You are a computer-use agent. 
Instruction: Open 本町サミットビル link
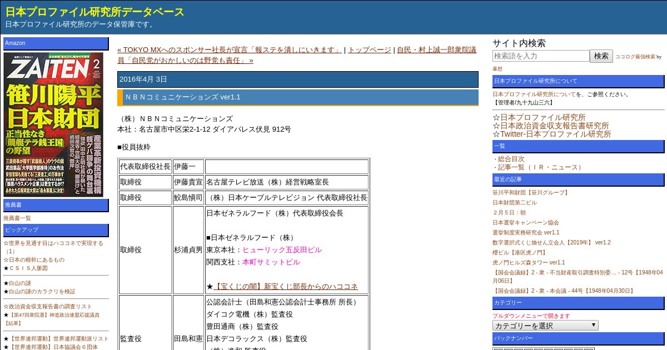coord(271,262)
